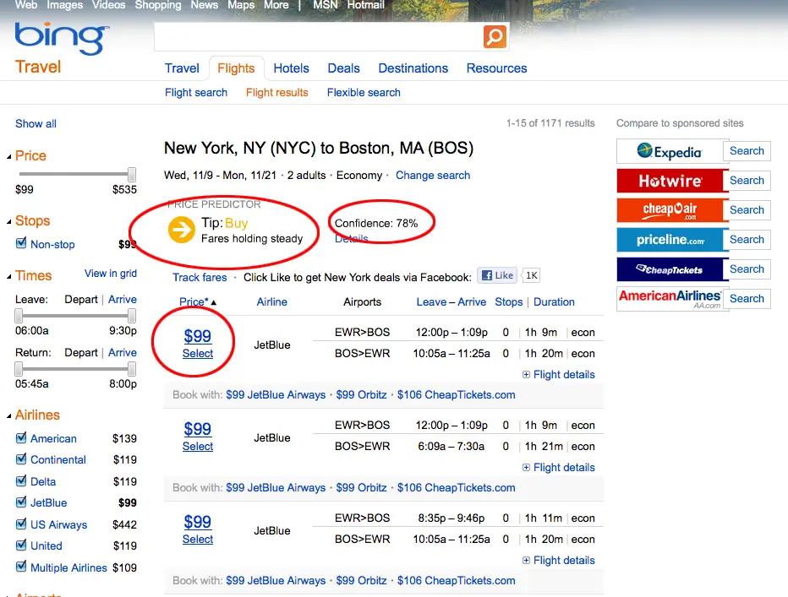Open the Maps link in top bar
Image resolution: width=788 pixels, height=597 pixels.
[241, 5]
